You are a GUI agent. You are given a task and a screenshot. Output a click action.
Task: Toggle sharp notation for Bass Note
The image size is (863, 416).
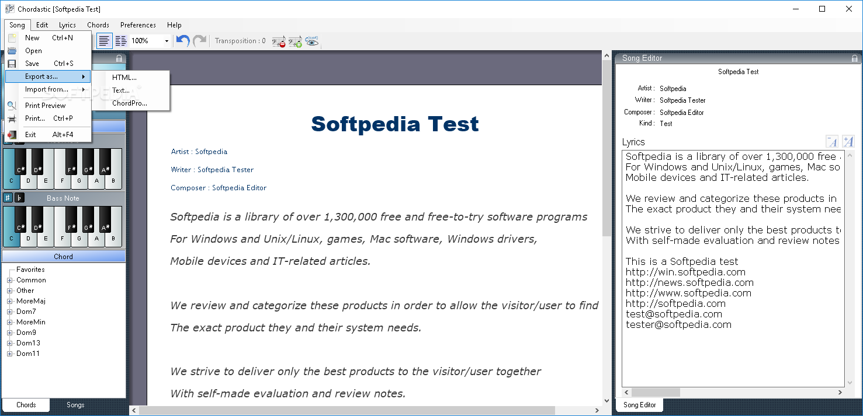click(x=8, y=198)
